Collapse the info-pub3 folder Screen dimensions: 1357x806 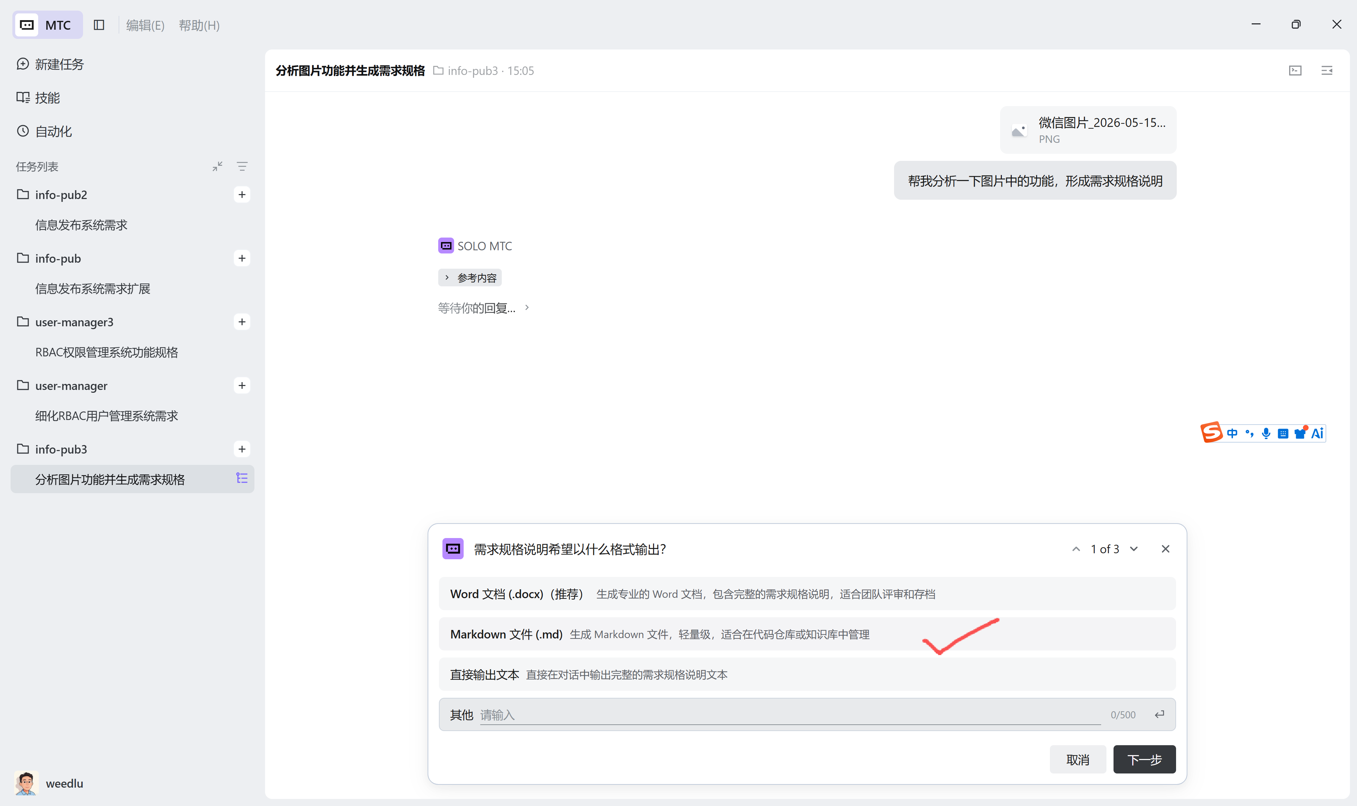22,449
